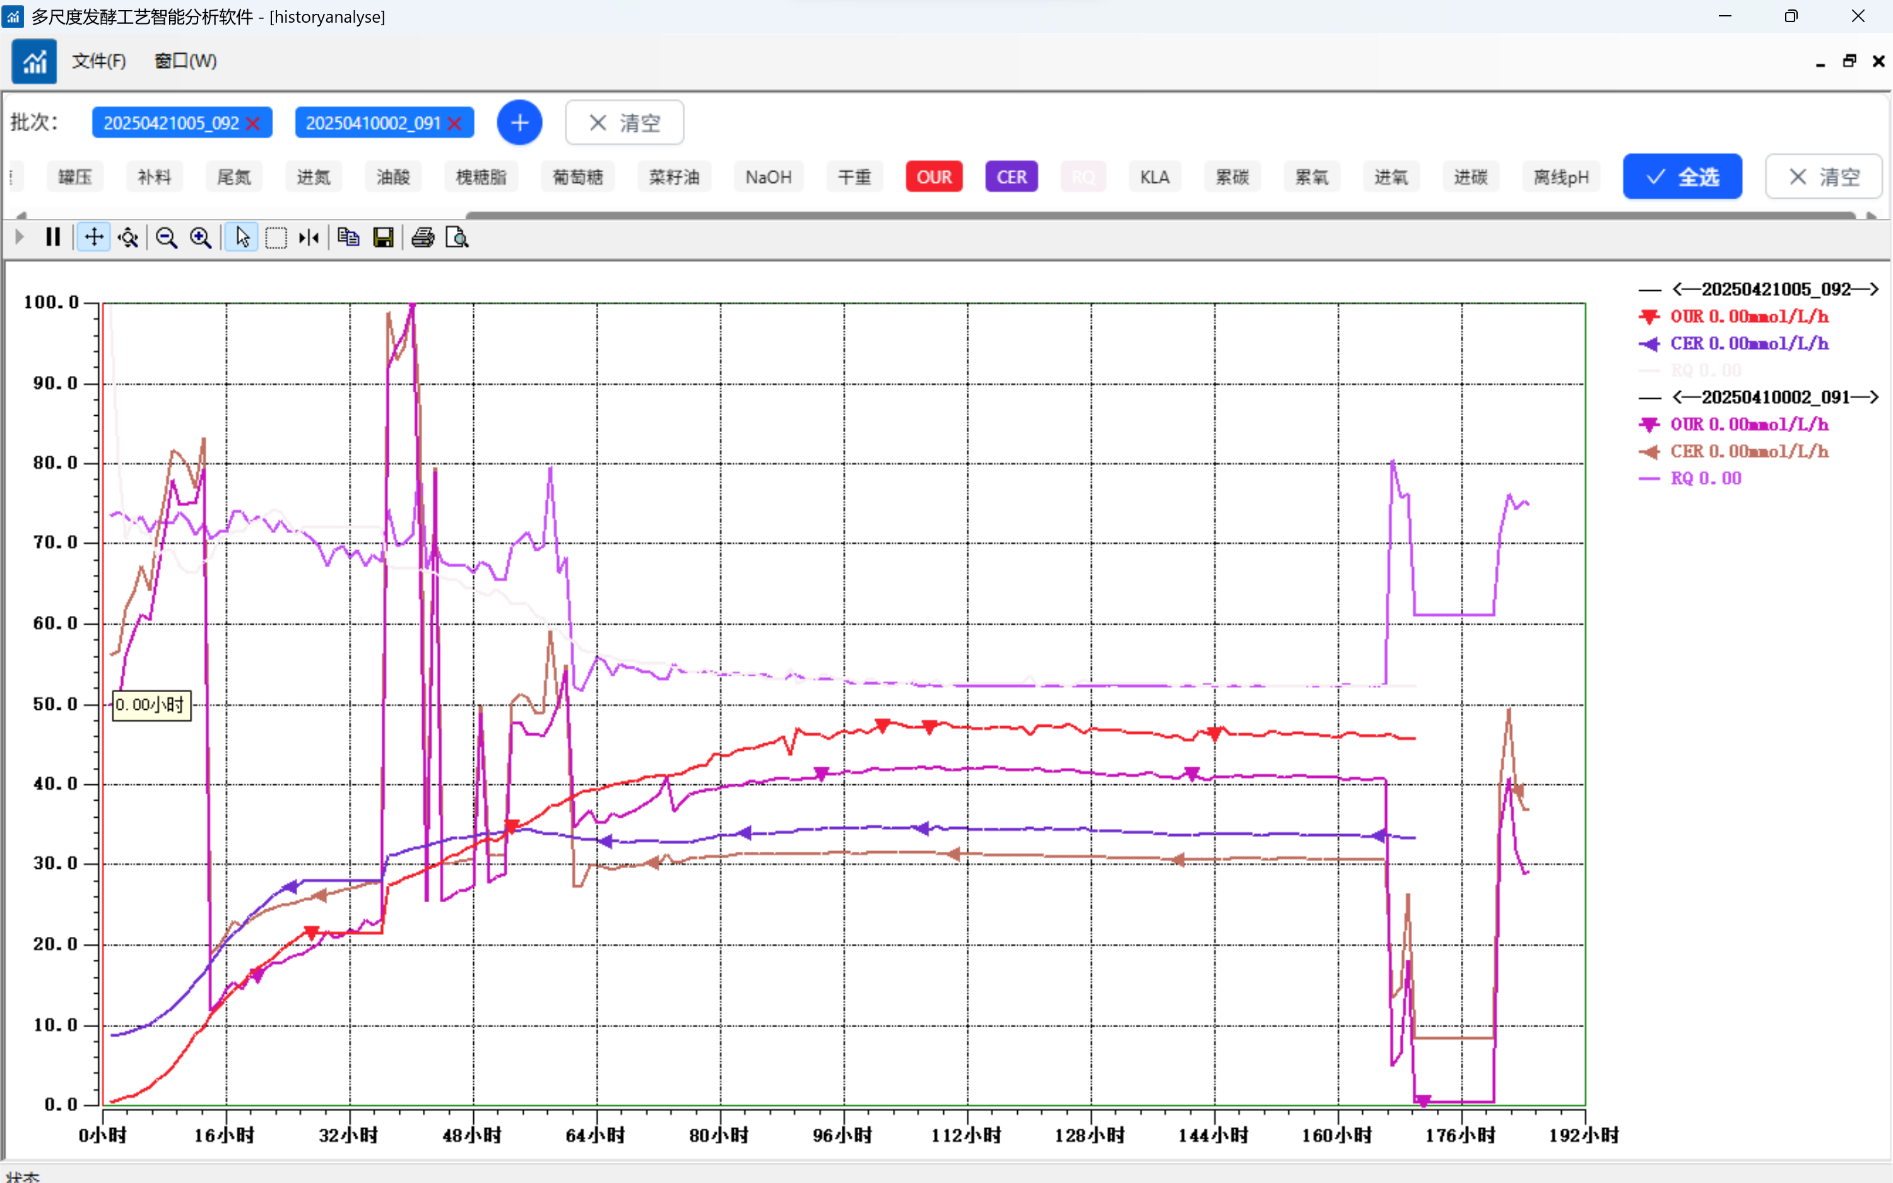Click the RQ 0.00 legend entry under batch 091
The height and width of the screenshot is (1183, 1893).
pyautogui.click(x=1690, y=478)
